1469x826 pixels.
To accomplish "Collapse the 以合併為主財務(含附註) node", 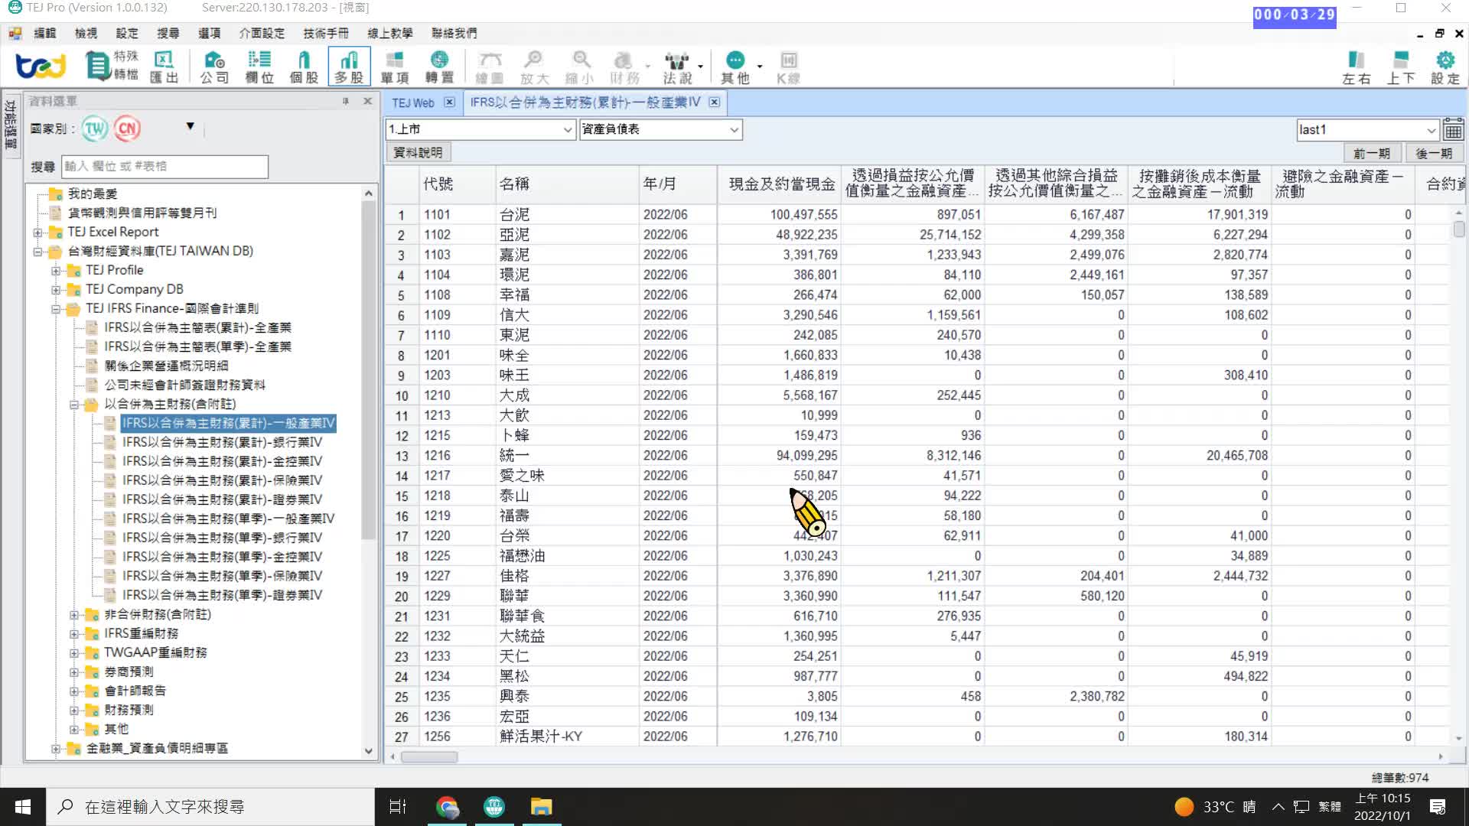I will click(74, 405).
